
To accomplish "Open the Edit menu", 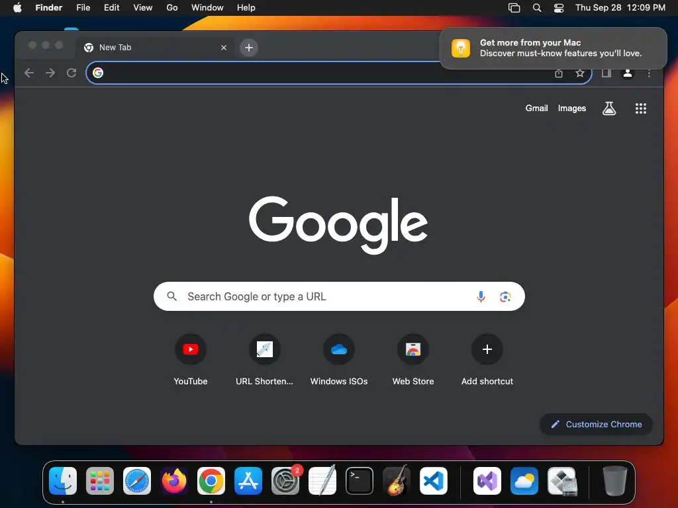I will [111, 8].
